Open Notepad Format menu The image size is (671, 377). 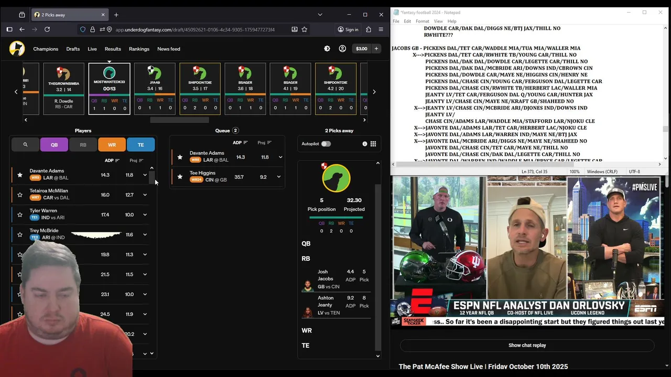423,21
